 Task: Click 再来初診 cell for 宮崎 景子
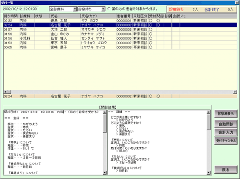coord(140,48)
